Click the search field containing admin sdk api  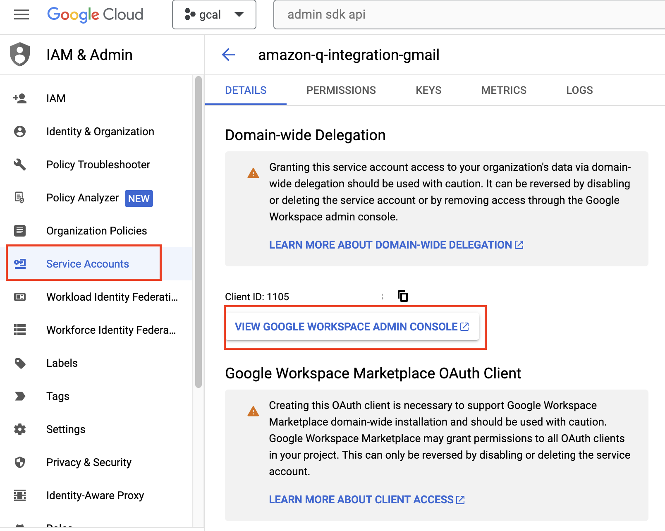point(467,15)
